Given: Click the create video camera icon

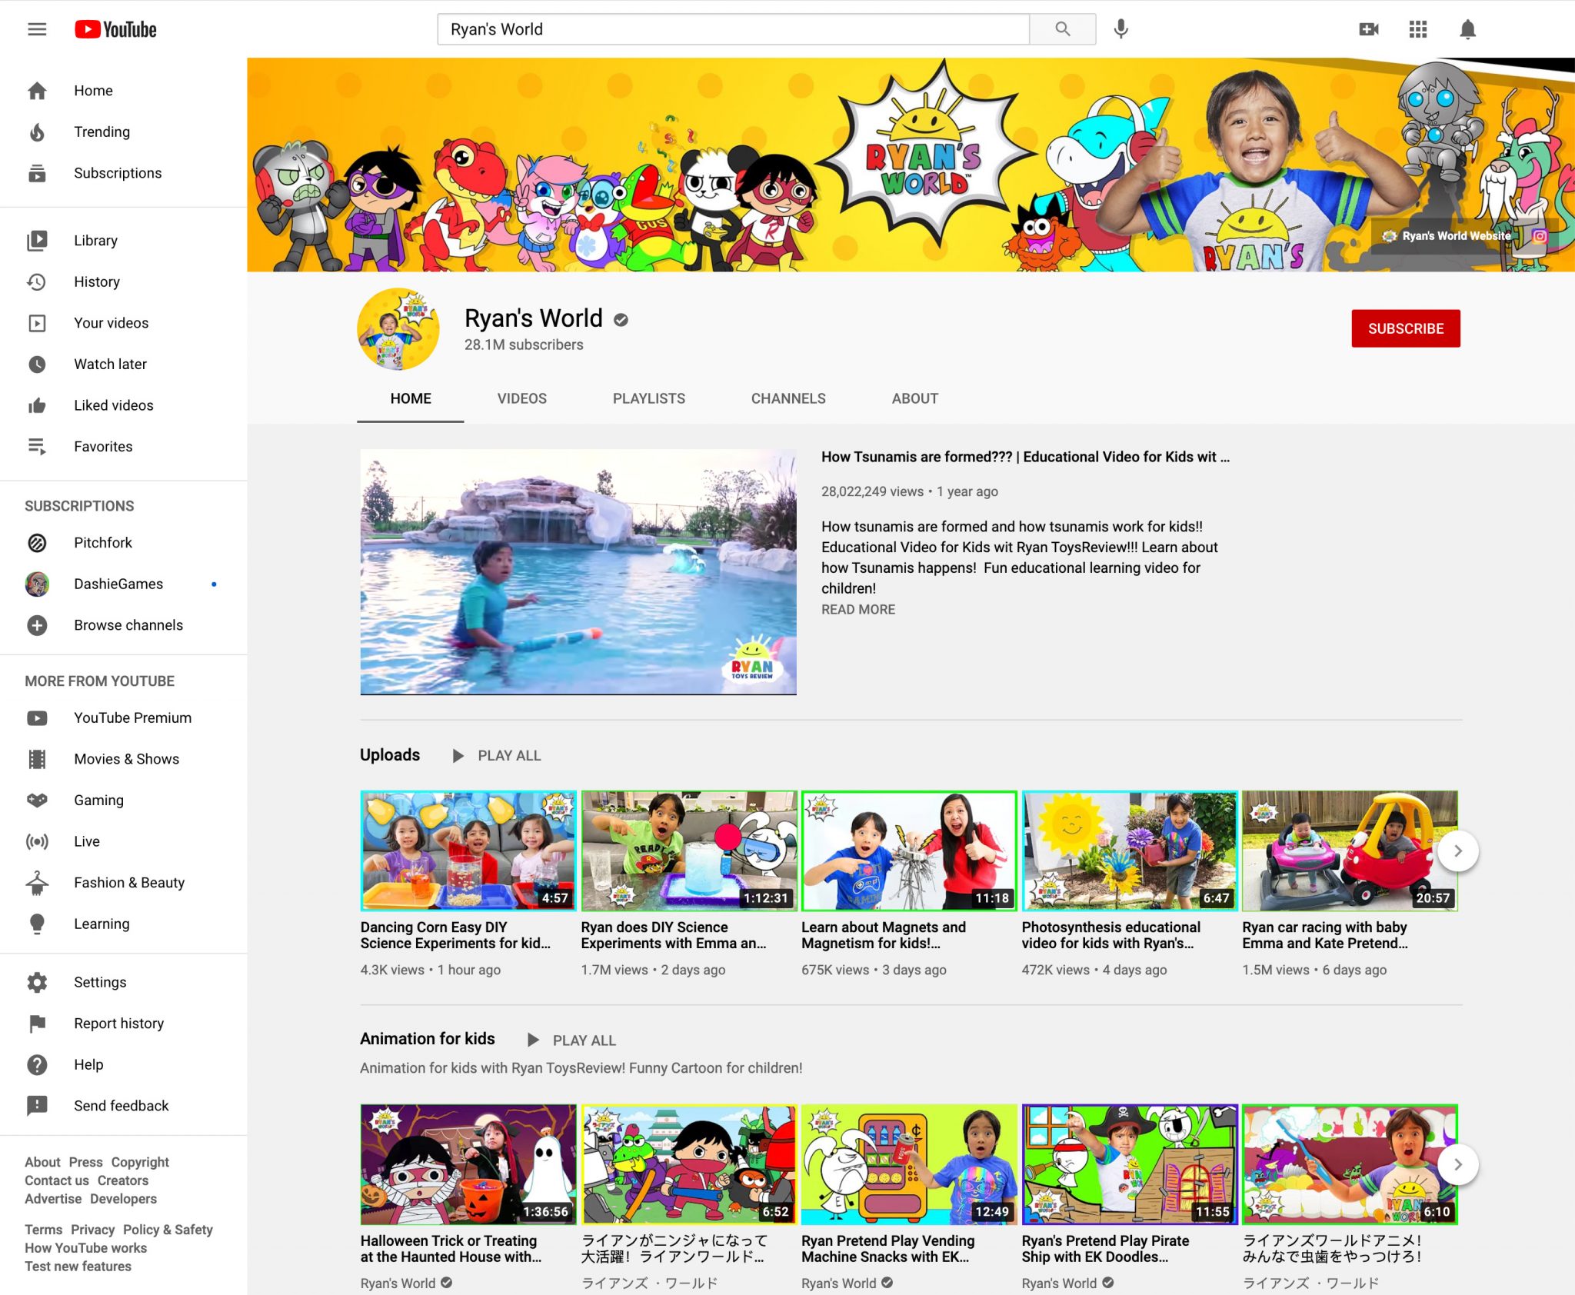Looking at the screenshot, I should pos(1368,29).
